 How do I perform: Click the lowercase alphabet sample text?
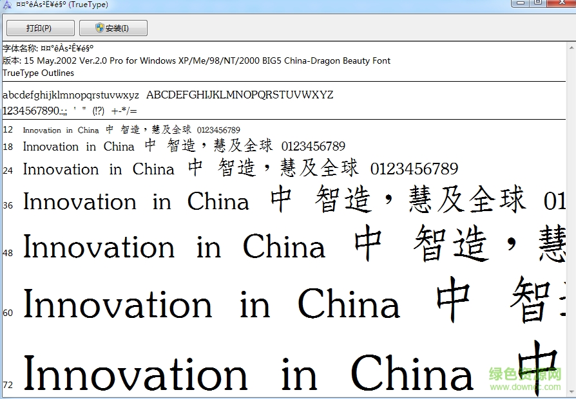(x=71, y=95)
